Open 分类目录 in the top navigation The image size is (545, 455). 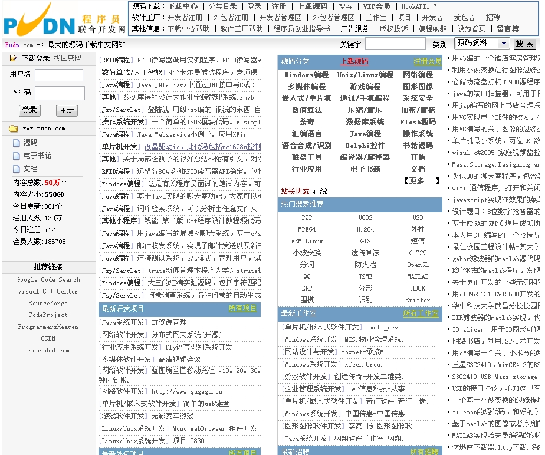223,6
